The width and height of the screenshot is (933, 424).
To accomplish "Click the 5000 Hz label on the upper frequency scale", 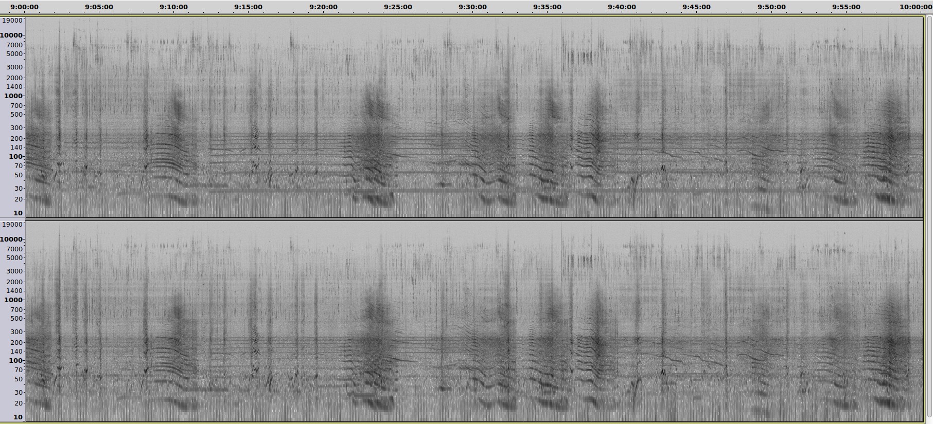I will [x=14, y=53].
